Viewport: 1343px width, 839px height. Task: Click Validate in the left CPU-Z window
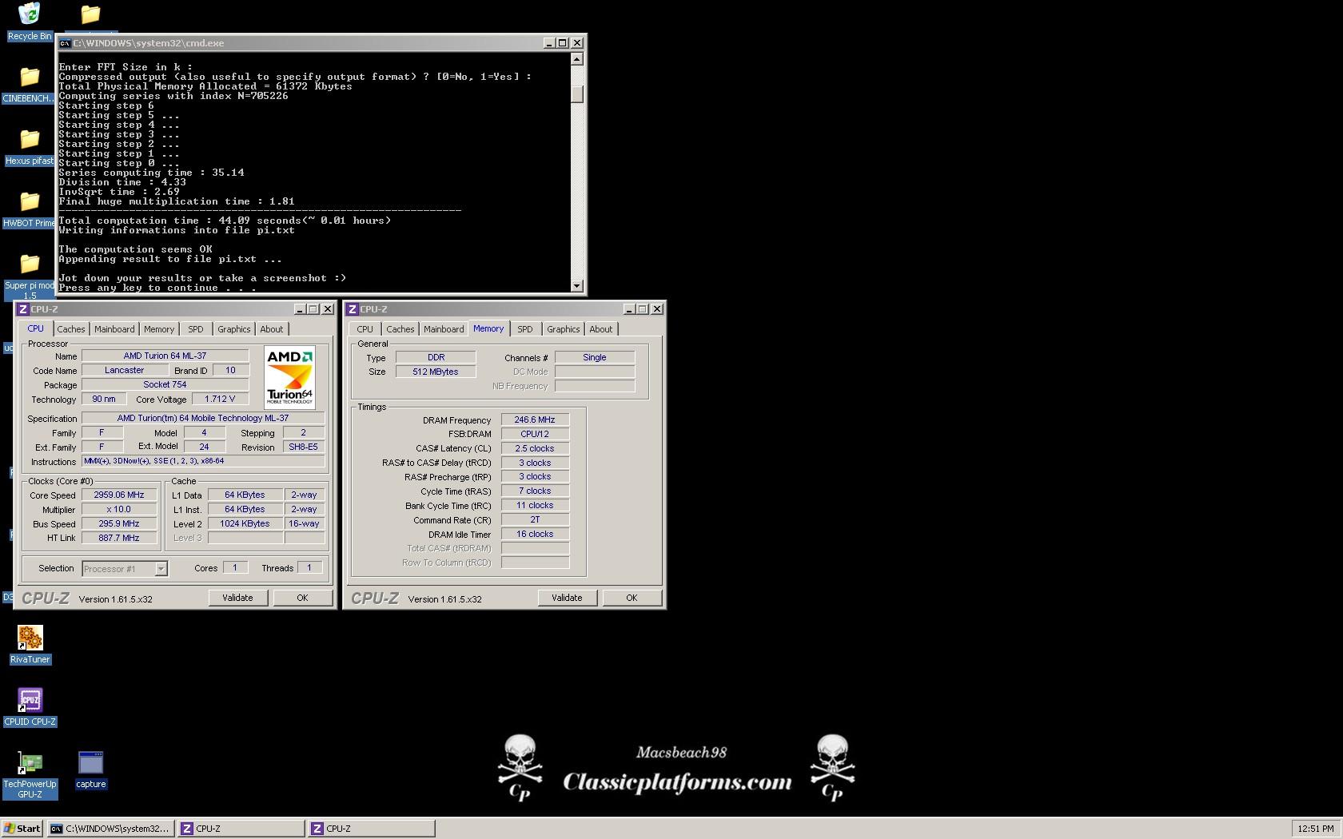click(238, 598)
